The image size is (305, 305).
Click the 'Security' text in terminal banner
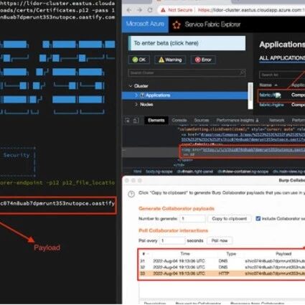pyautogui.click(x=17, y=155)
